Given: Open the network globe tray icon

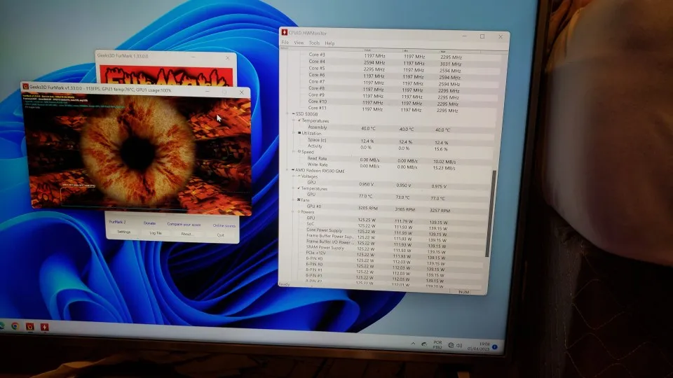Looking at the screenshot, I should coord(451,345).
